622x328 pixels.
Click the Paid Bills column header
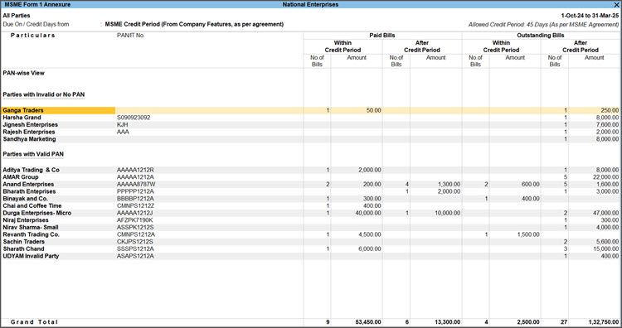pyautogui.click(x=382, y=36)
